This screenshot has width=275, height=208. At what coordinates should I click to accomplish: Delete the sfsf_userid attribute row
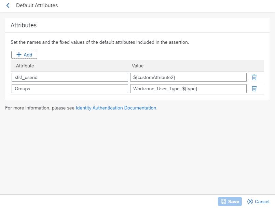[x=254, y=77]
